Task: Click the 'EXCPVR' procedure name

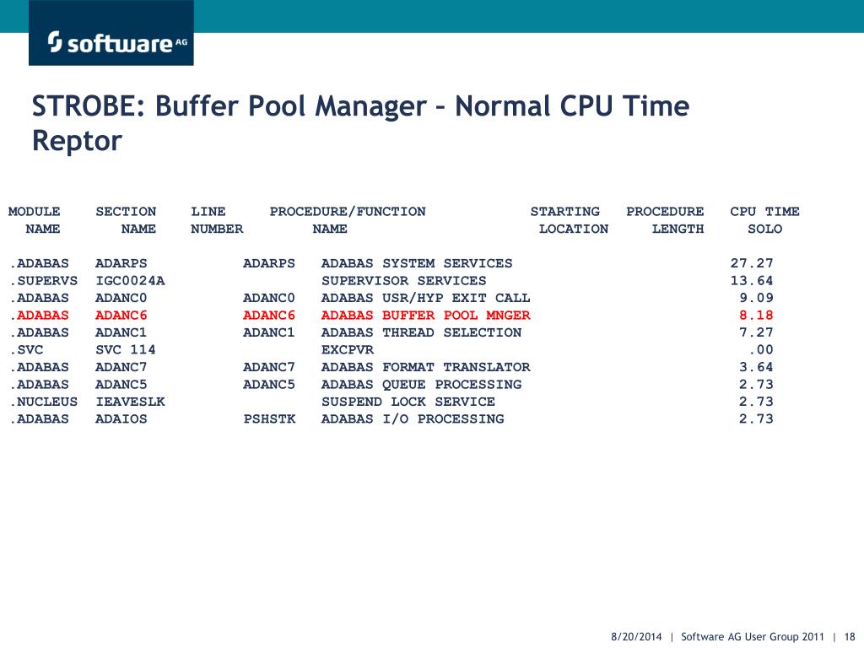Action: (x=347, y=350)
